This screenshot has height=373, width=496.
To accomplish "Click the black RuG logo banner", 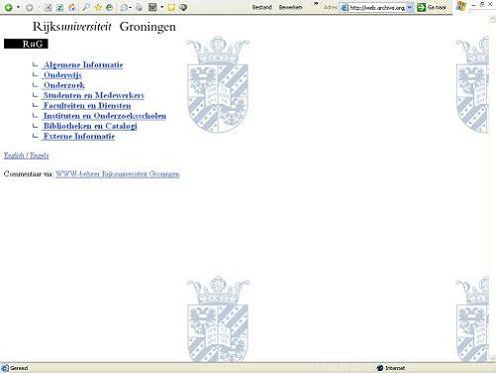I will pyautogui.click(x=26, y=44).
